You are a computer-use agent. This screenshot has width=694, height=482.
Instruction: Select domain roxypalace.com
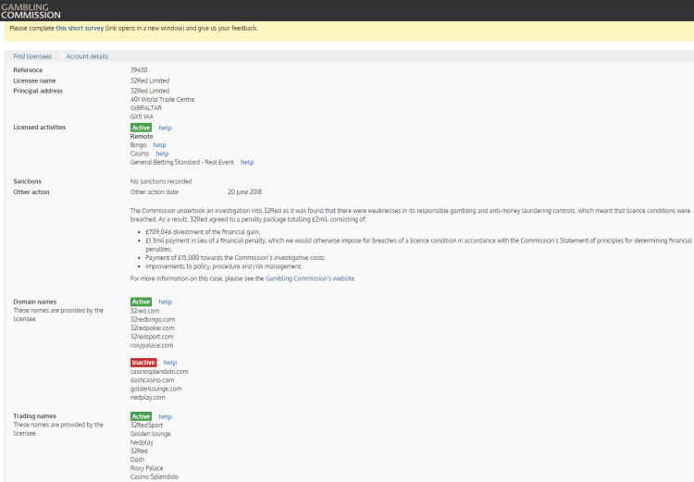[152, 345]
